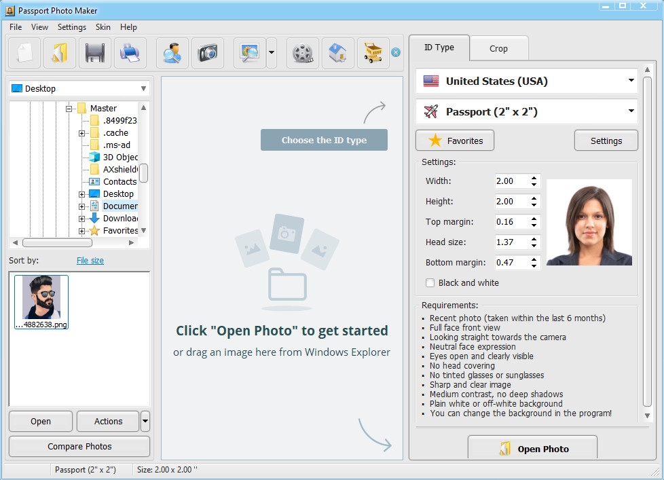664x480 pixels.
Task: Open the United States country dropdown
Action: [527, 81]
